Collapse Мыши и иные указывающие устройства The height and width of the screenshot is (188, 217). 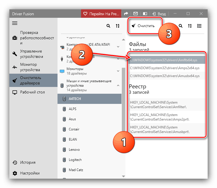[x=118, y=86]
